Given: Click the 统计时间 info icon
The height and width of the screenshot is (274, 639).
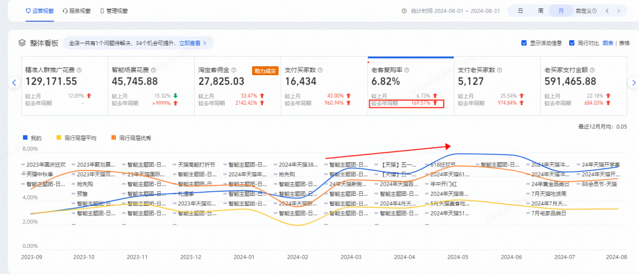Looking at the screenshot, I should (404, 11).
